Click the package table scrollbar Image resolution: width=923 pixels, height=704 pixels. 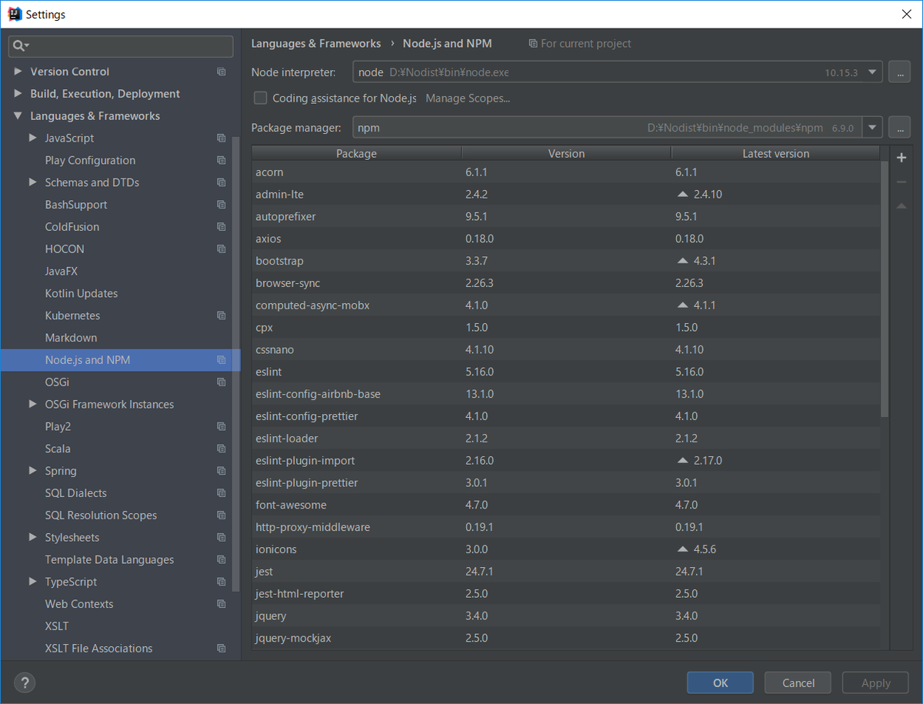885,290
